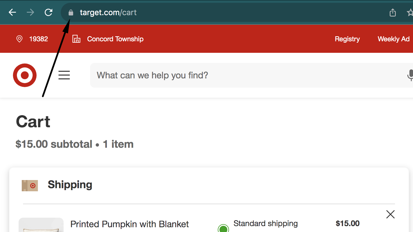Click the store building icon

[76, 39]
